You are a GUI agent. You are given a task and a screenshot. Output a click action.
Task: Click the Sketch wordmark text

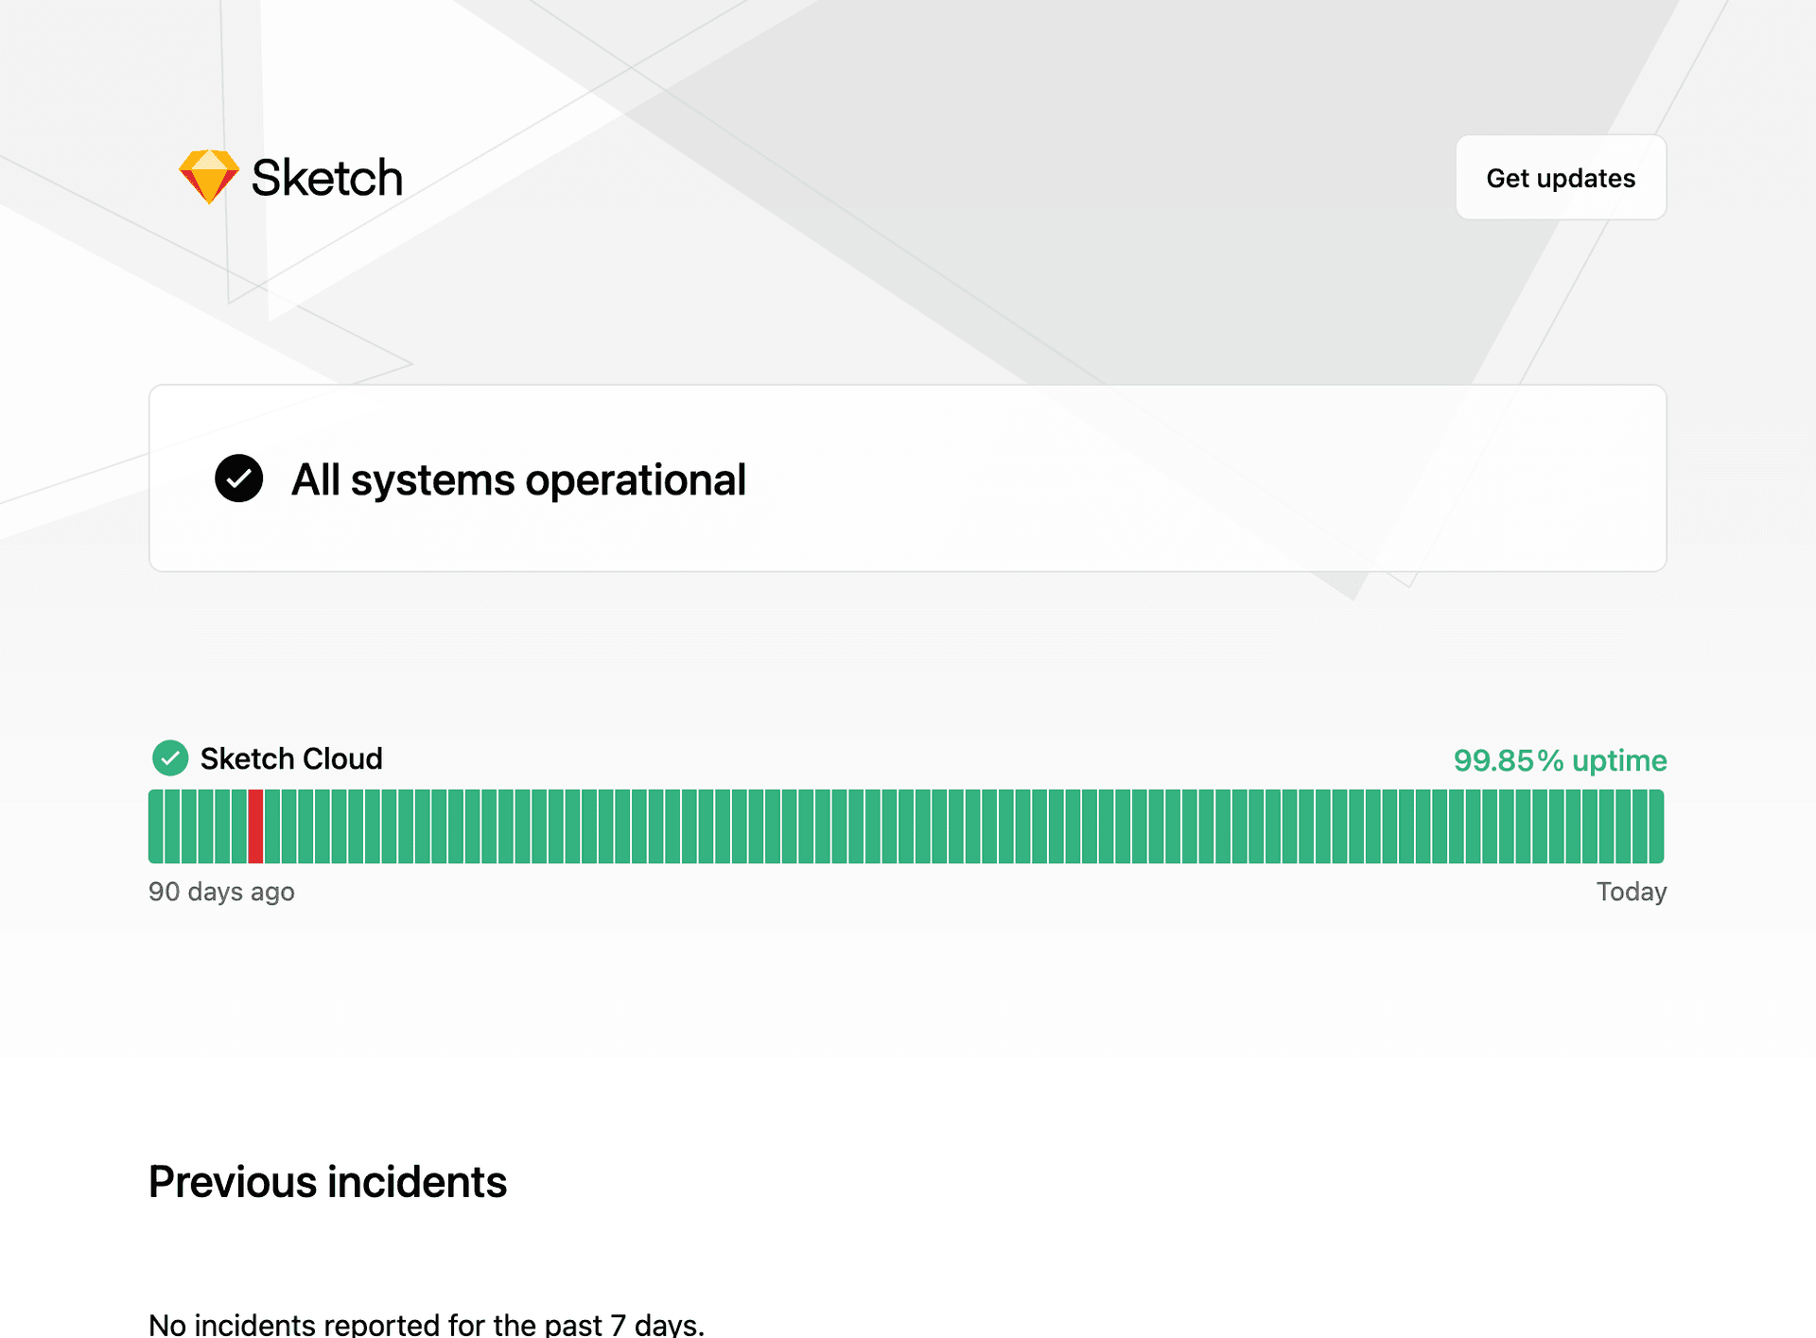click(x=326, y=178)
